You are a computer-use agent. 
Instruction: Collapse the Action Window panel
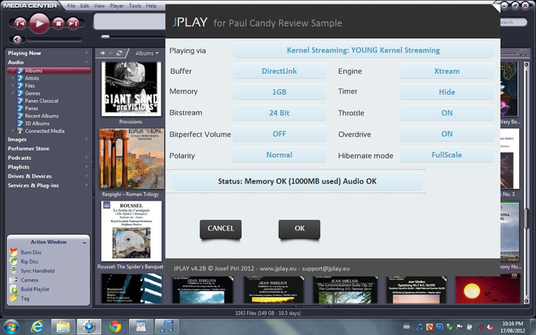(84, 242)
